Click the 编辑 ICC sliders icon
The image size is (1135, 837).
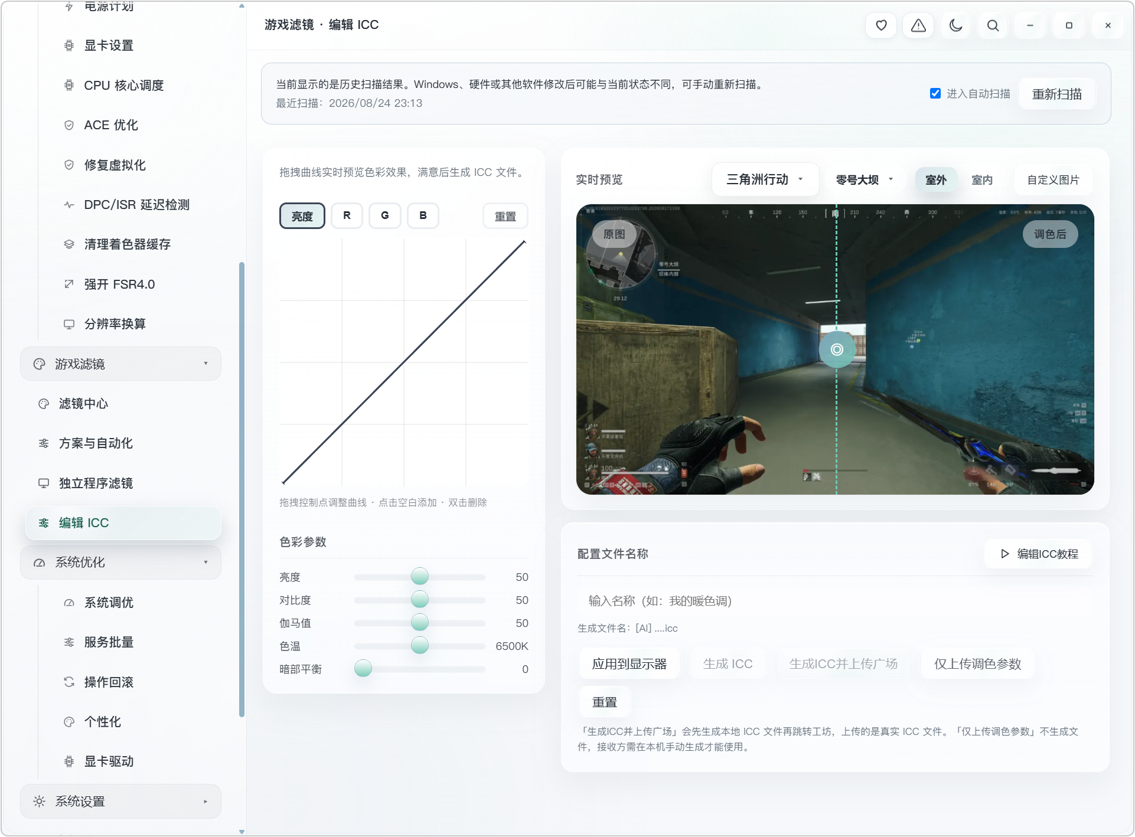tap(44, 523)
